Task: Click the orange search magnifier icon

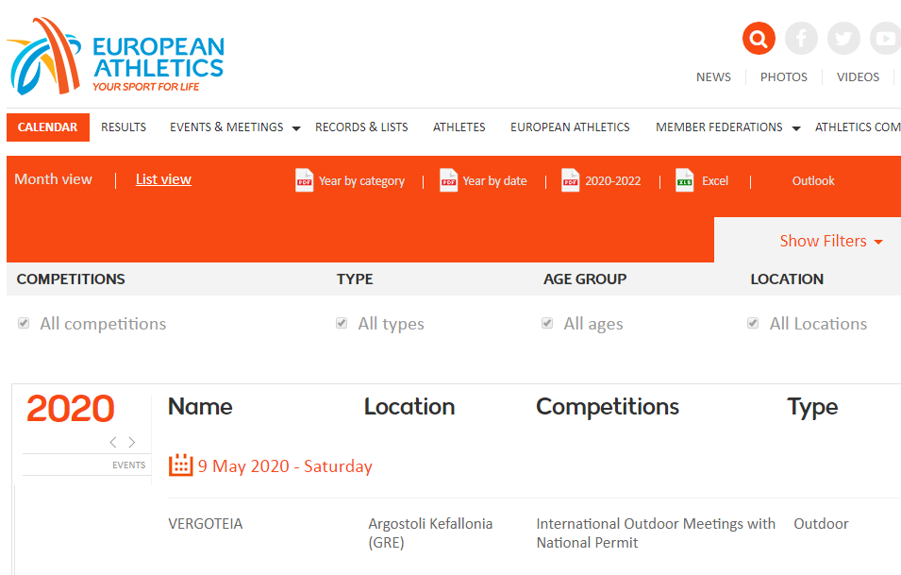Action: [x=759, y=39]
